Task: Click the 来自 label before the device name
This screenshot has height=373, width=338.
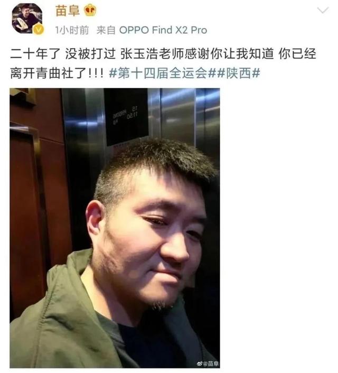Action: [106, 30]
